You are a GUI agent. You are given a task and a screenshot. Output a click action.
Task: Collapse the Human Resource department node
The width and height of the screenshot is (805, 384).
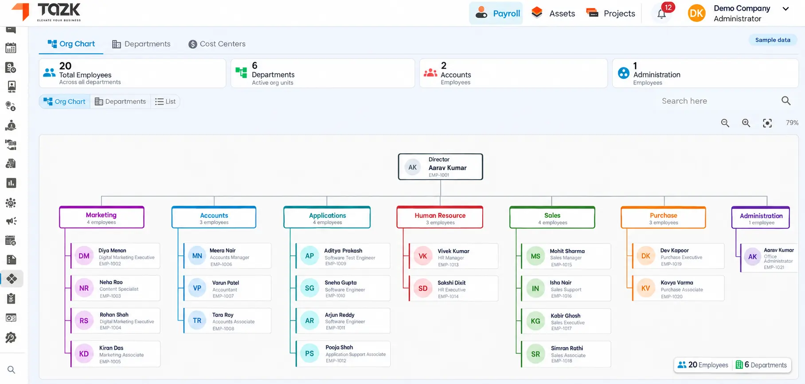pos(440,218)
